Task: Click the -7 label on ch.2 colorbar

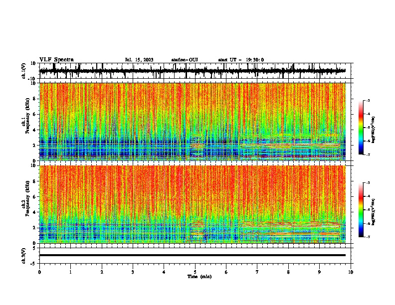Action: tap(368, 237)
